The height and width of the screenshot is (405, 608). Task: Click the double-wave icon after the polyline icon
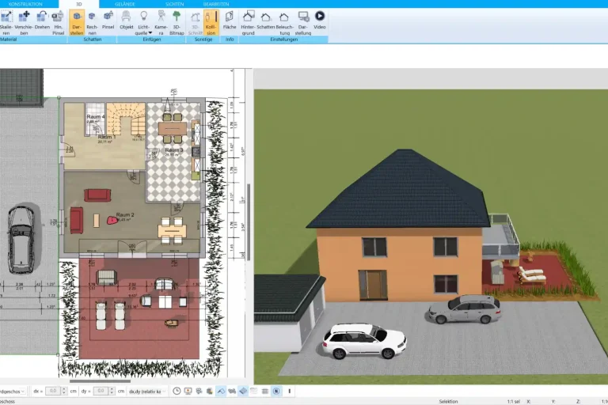(x=232, y=391)
